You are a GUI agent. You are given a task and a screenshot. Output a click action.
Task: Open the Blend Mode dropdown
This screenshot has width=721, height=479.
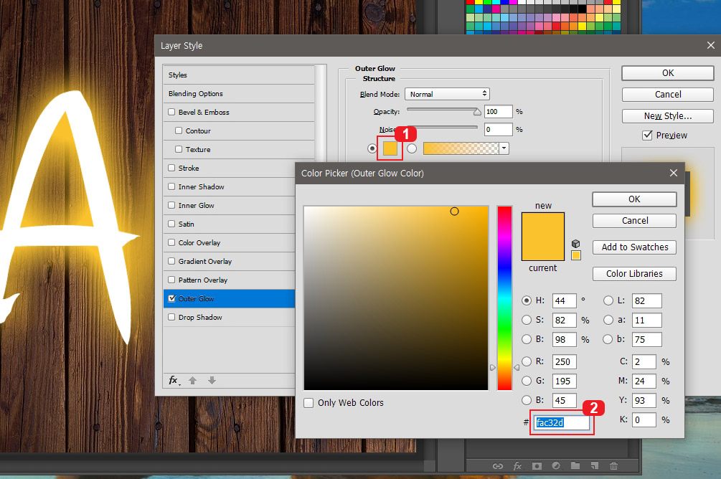coord(446,93)
